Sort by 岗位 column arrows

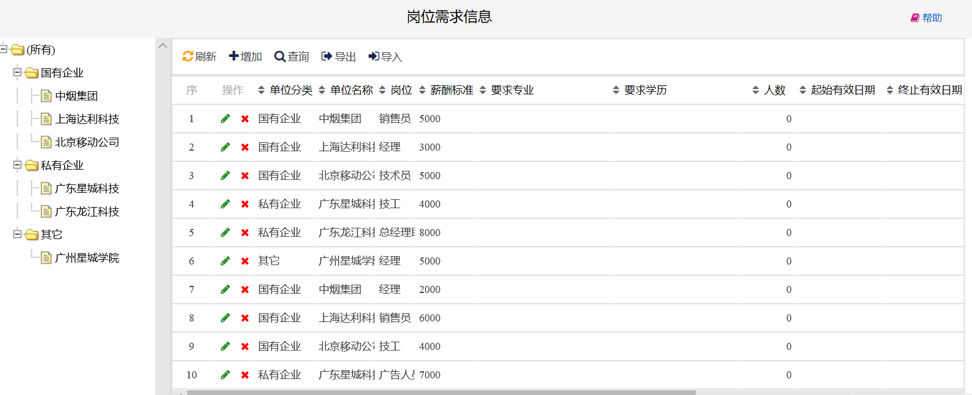382,90
